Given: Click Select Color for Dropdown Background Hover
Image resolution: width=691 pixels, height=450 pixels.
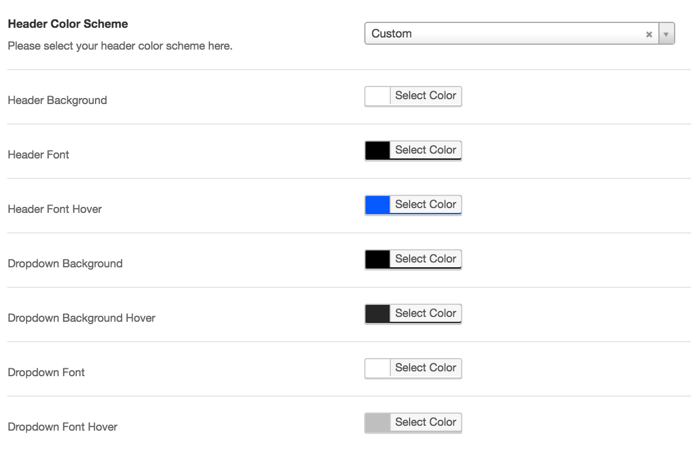Looking at the screenshot, I should [x=426, y=313].
